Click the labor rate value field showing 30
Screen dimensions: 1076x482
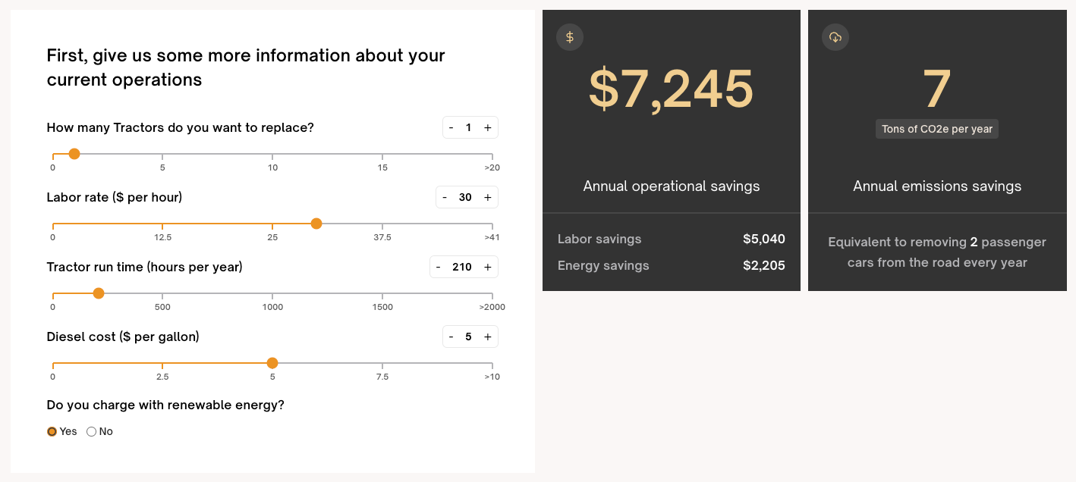(x=465, y=197)
